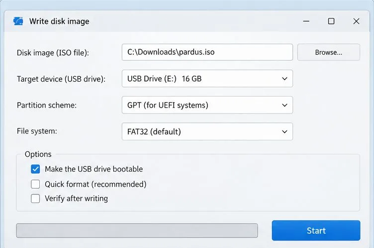Screen dimensions: 374x248
Task: Click the 'Write disk image' window title
Action: click(x=59, y=21)
